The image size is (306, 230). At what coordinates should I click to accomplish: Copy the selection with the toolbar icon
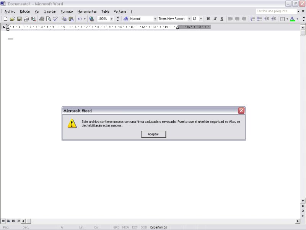64,19
